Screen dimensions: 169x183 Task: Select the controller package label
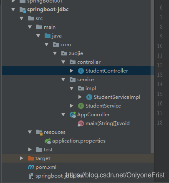pyautogui.click(x=89, y=62)
